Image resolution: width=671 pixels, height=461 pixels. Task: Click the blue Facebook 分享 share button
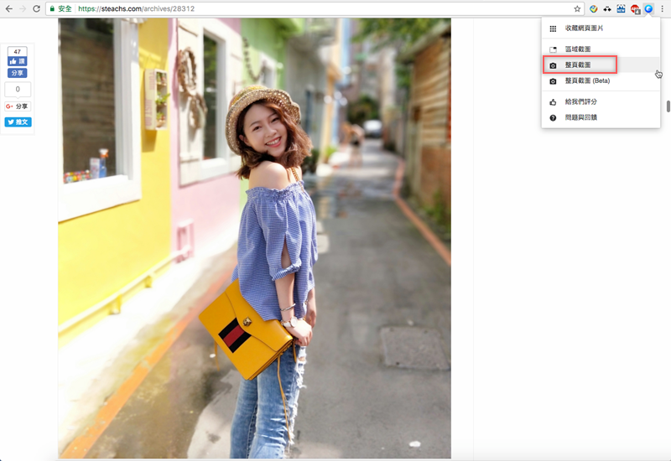[x=17, y=73]
